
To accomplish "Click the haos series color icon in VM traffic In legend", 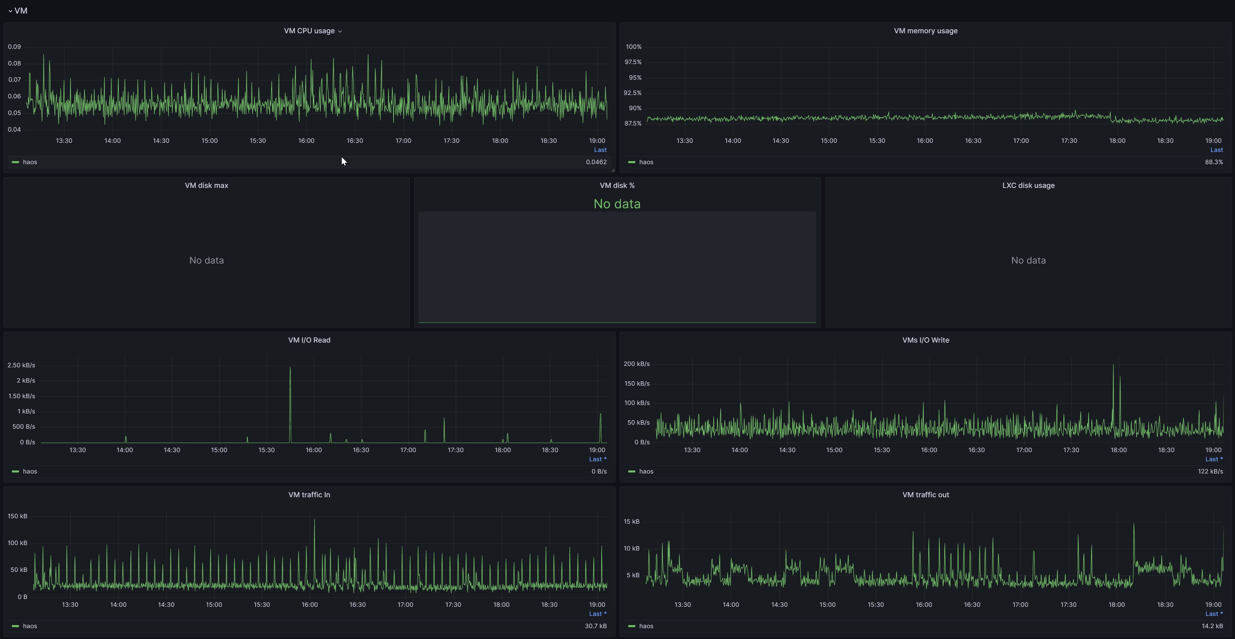I will pyautogui.click(x=15, y=626).
